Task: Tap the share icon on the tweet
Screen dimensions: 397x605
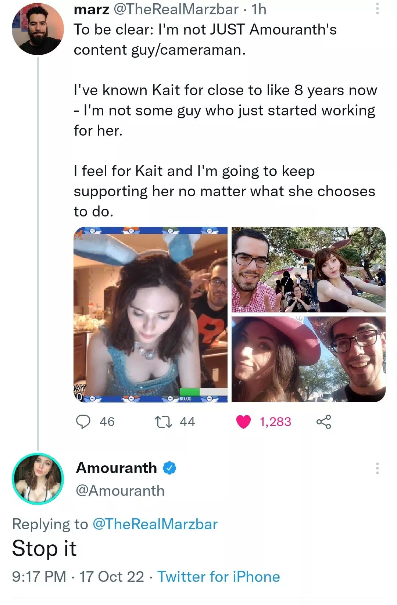Action: coord(323,422)
